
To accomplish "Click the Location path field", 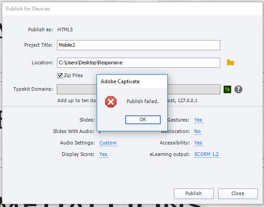I will pos(138,63).
